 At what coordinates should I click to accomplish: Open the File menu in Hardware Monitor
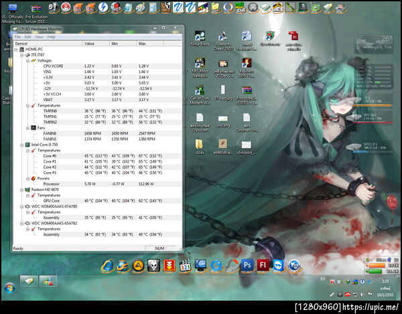(x=17, y=37)
